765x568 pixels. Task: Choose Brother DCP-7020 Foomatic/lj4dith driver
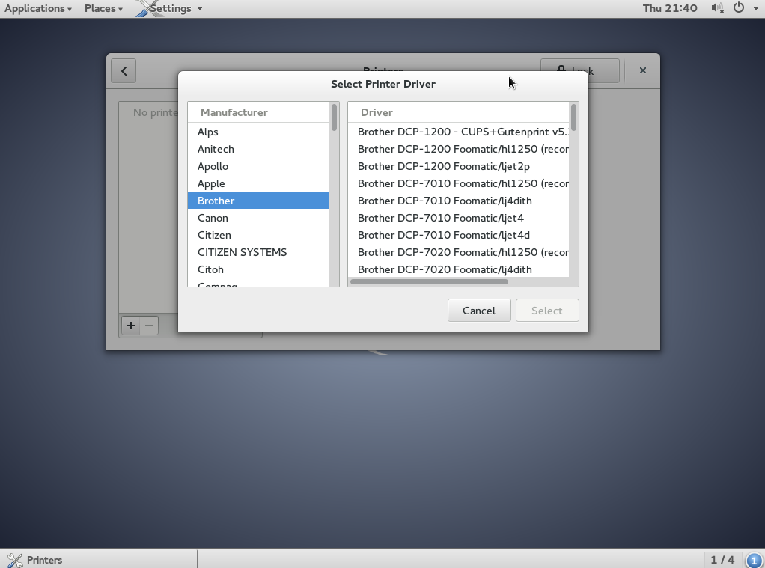coord(458,269)
